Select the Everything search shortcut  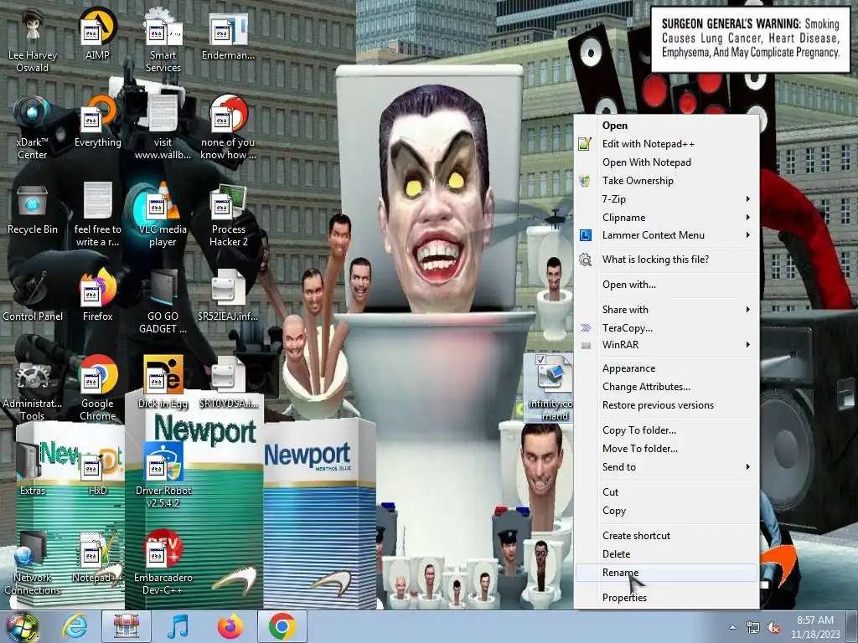(97, 122)
